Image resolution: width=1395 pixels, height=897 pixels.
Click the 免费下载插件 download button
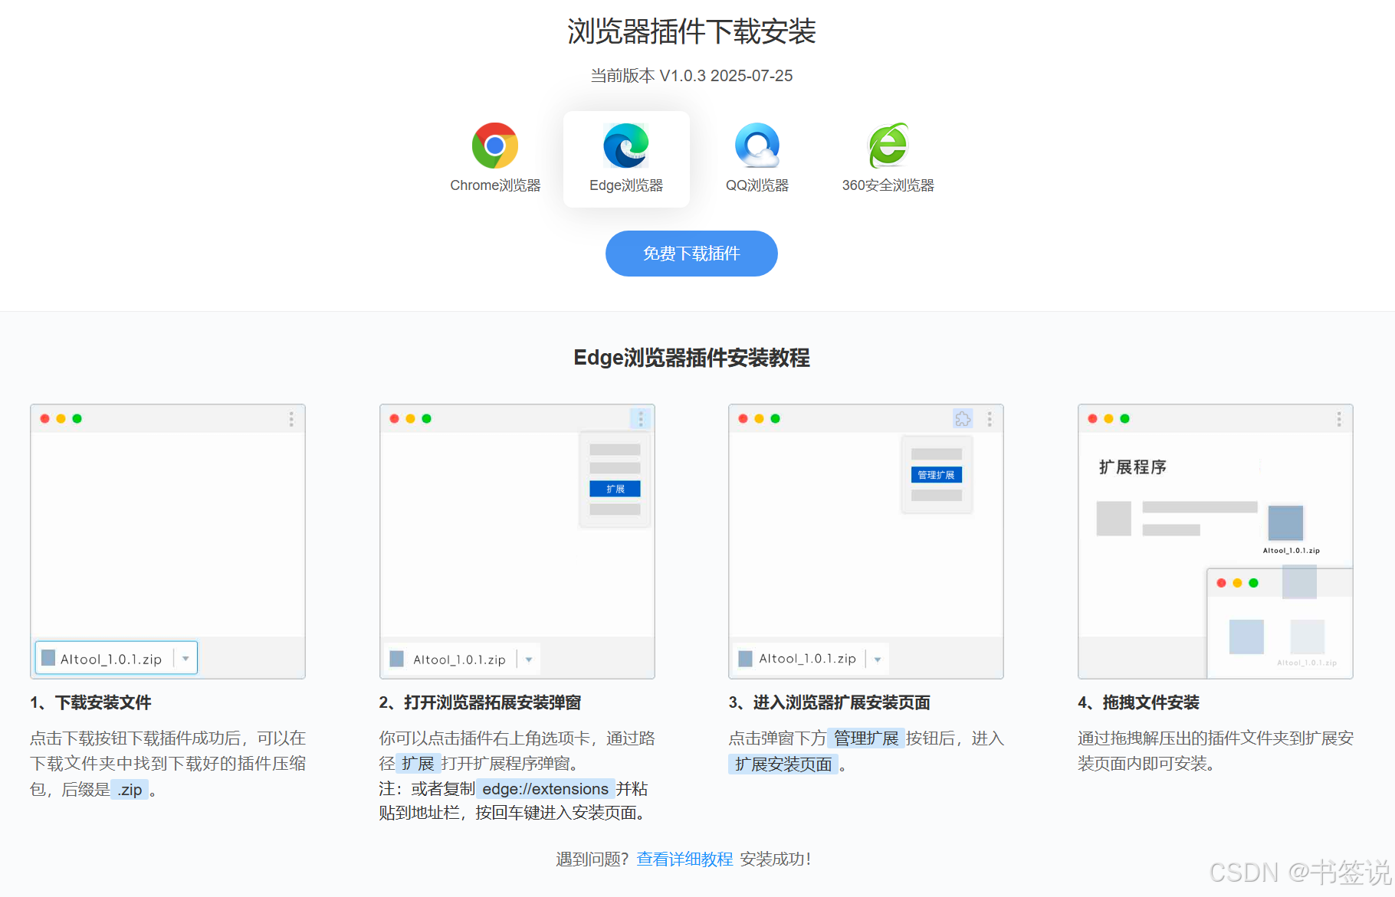(691, 254)
